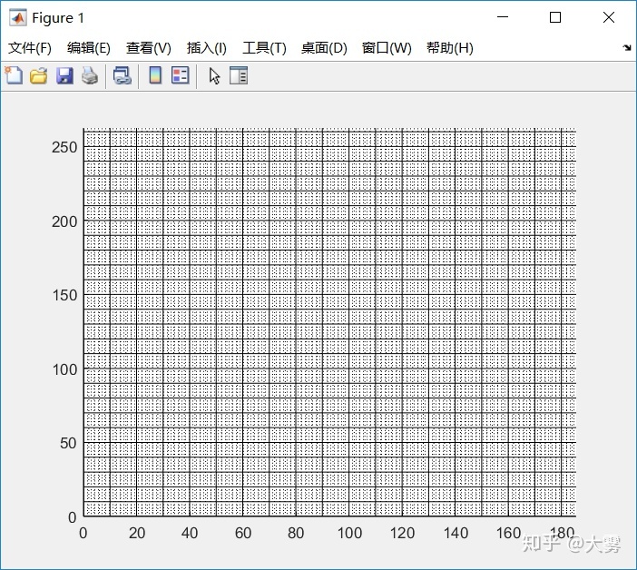This screenshot has height=570, width=637.
Task: Click the x-axis tick label 20
Action: tap(137, 533)
